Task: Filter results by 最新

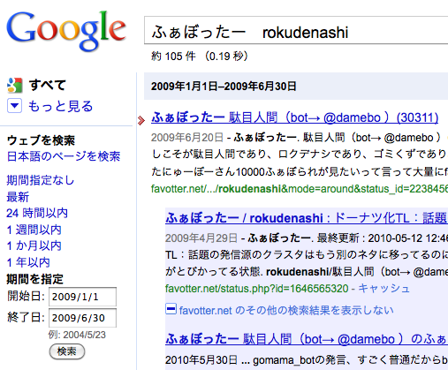Action: click(18, 197)
